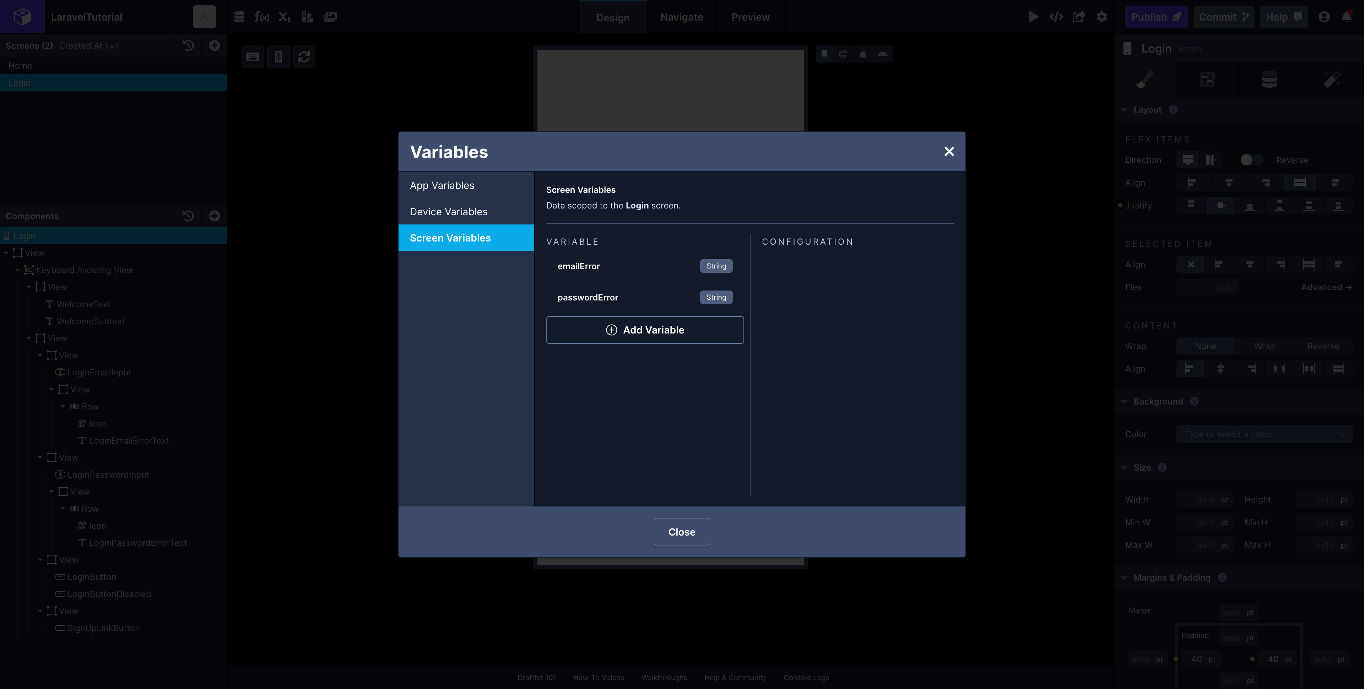
Task: Set Wrap option to Reverse
Action: tap(1323, 346)
